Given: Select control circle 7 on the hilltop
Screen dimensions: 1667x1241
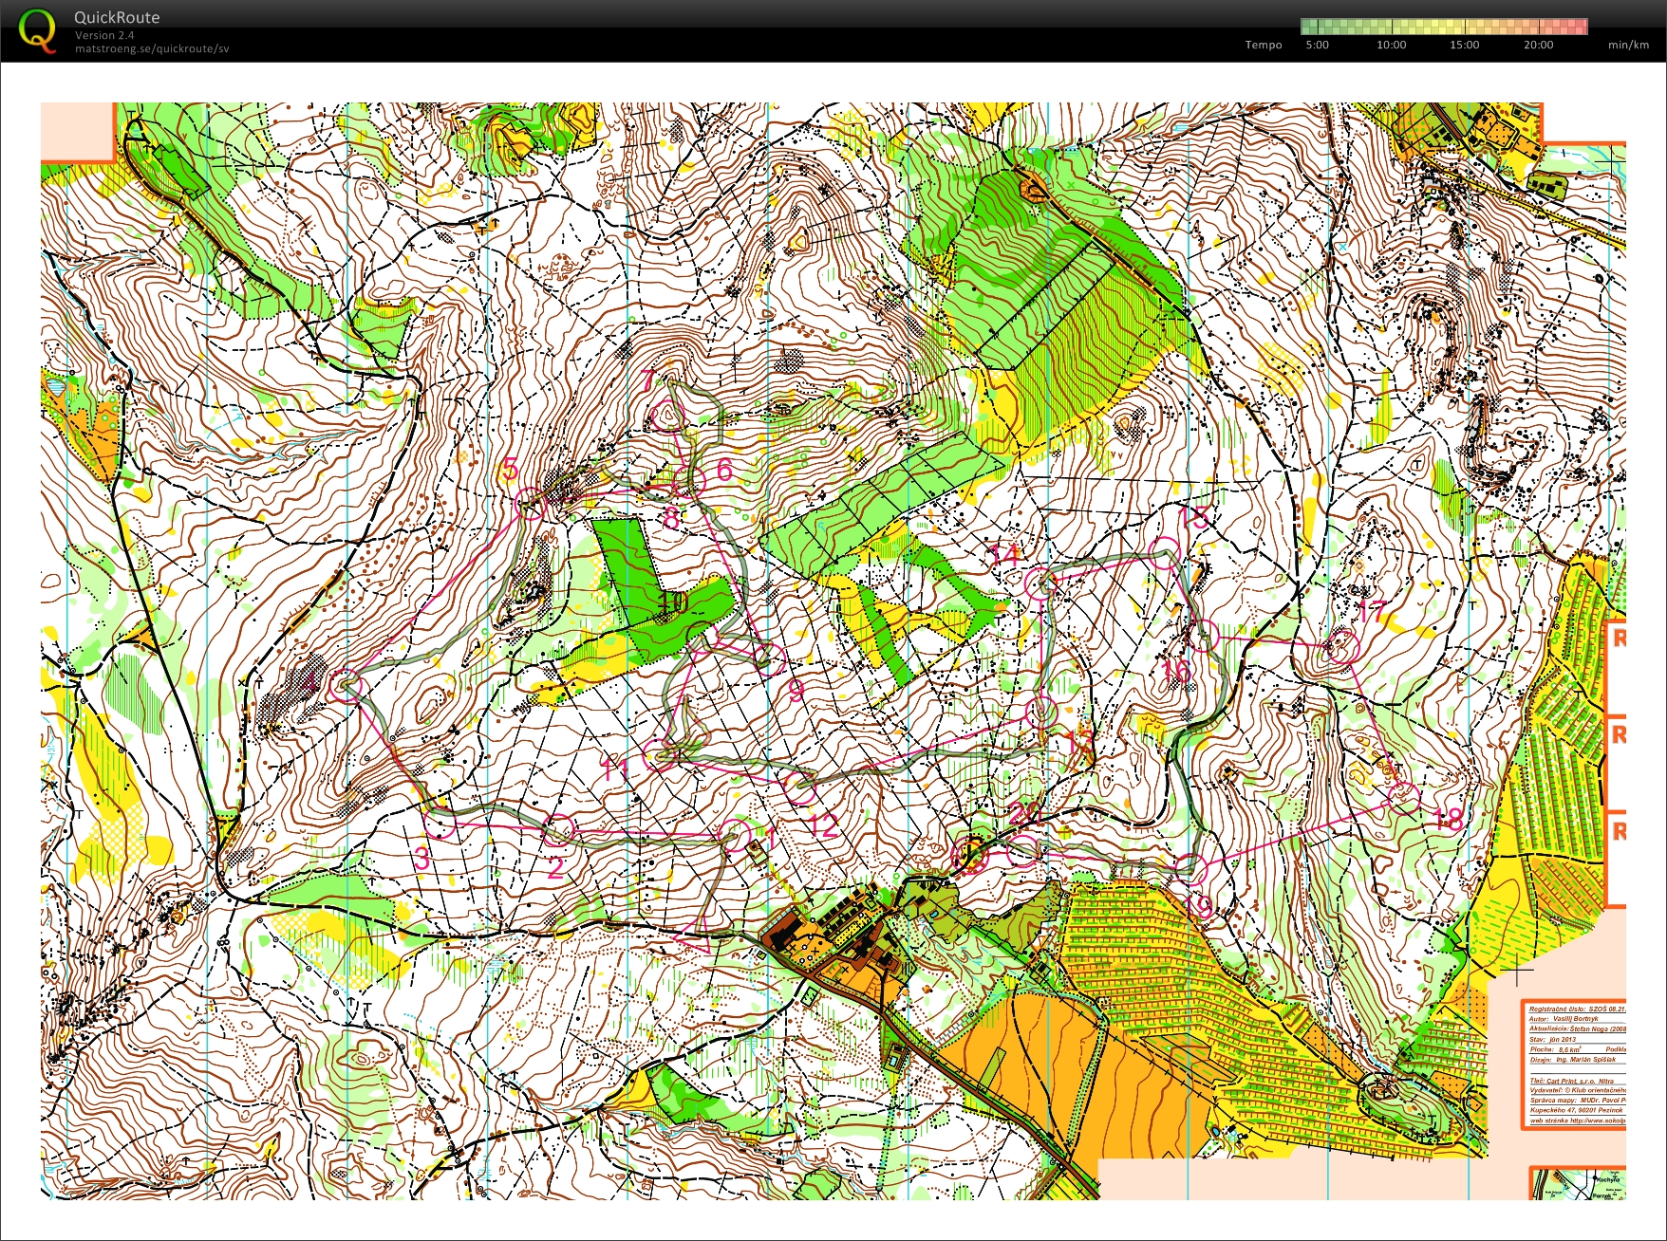Looking at the screenshot, I should point(669,416).
